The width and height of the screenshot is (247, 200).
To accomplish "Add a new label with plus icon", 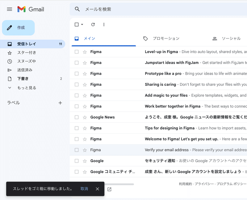I will pos(60,103).
